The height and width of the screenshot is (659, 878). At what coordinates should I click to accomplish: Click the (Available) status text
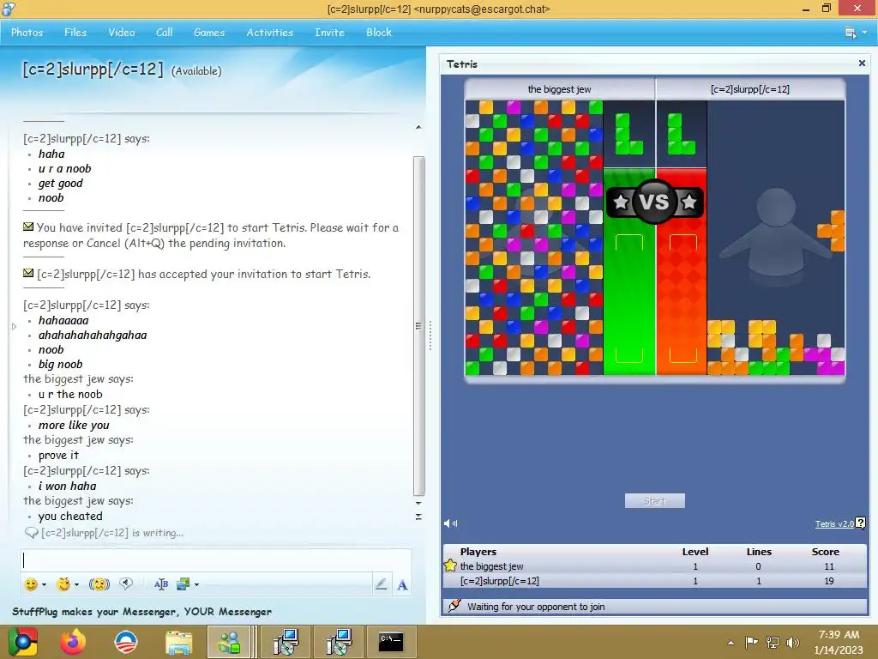point(196,71)
